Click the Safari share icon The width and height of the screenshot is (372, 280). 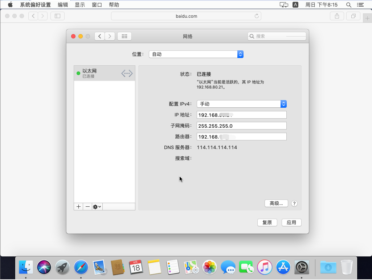click(x=337, y=16)
